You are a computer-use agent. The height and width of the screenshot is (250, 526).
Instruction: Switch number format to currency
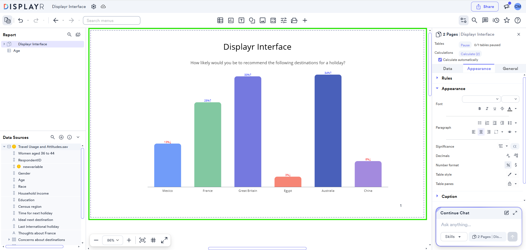coord(516,165)
